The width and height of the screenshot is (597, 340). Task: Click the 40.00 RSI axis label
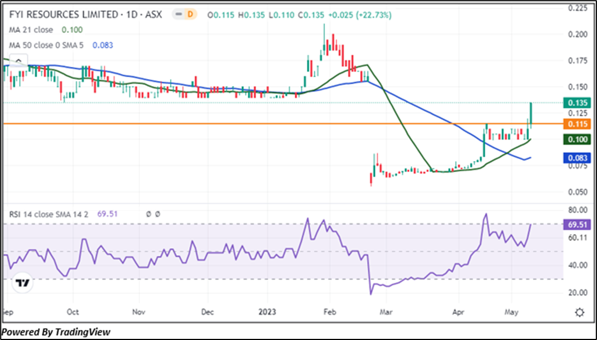click(578, 265)
